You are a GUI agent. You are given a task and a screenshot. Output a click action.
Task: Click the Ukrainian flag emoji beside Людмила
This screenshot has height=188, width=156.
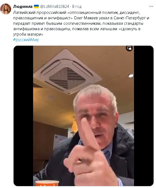pos(36,7)
